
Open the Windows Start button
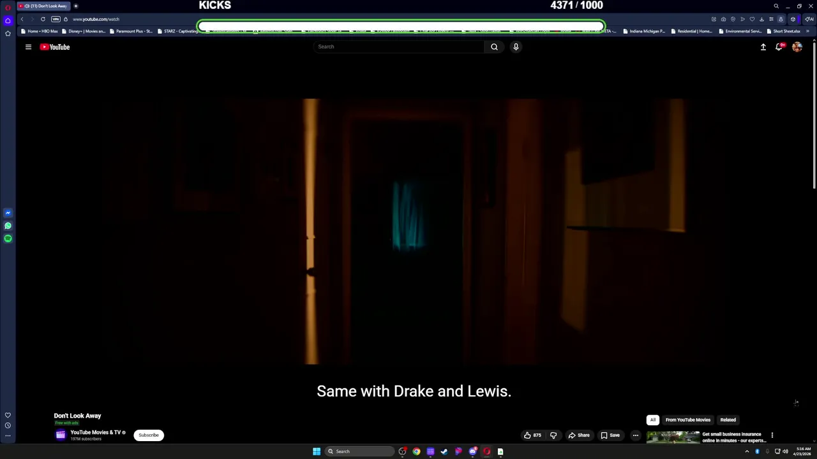pos(317,451)
